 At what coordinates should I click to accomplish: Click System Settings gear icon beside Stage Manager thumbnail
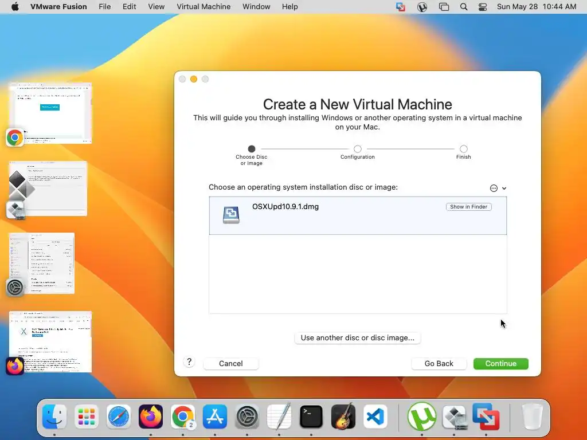(x=15, y=288)
